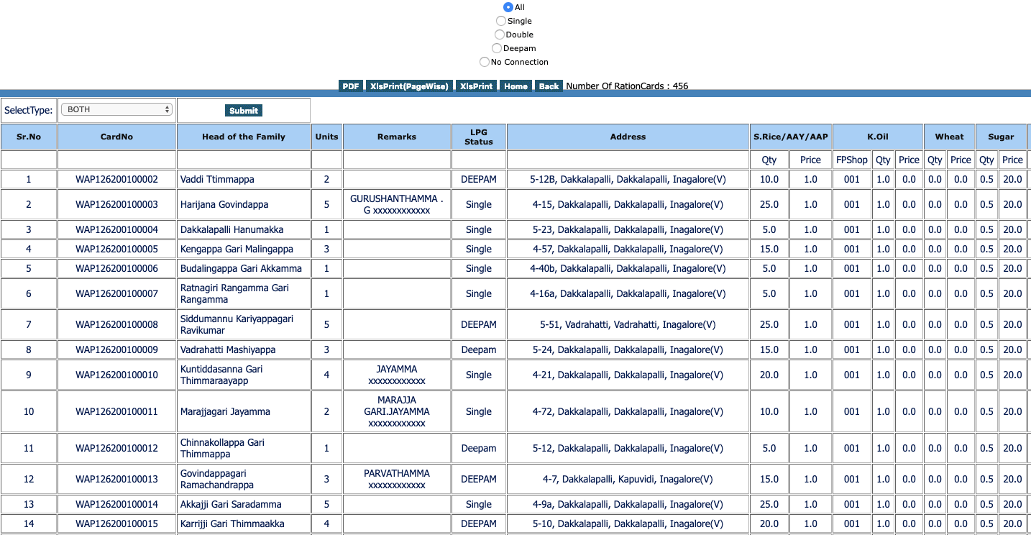The height and width of the screenshot is (535, 1031).
Task: Click Deepam status for Vadrahatti Mashiyappa
Action: click(x=479, y=349)
